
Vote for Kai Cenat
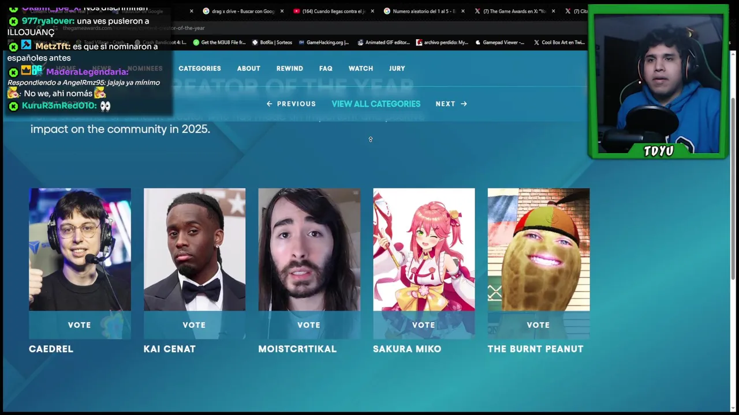click(195, 325)
